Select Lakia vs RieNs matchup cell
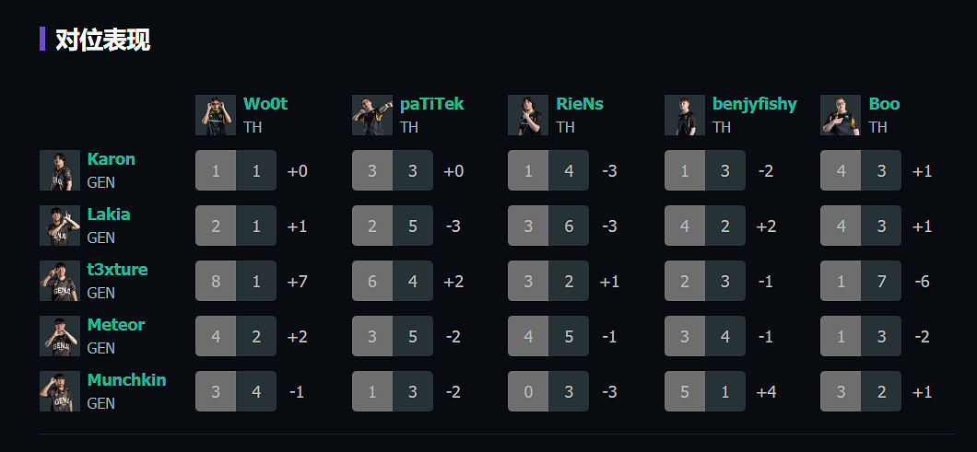This screenshot has height=452, width=977. point(548,226)
